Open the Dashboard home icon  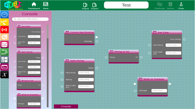(34, 5)
